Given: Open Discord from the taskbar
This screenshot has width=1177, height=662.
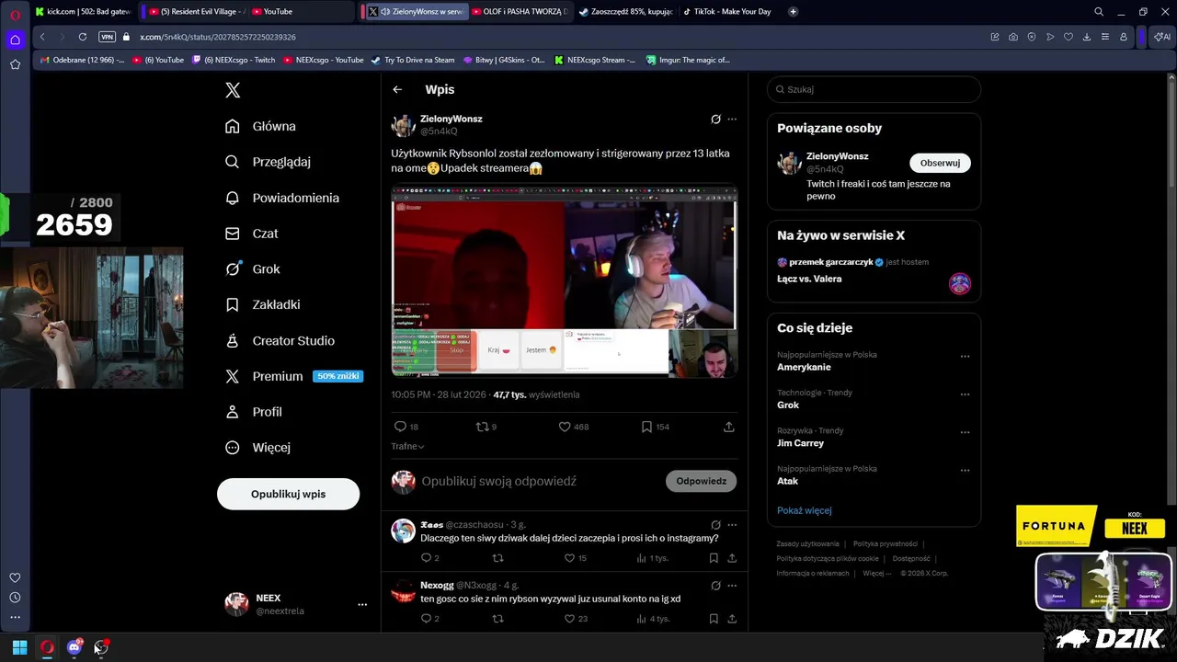Looking at the screenshot, I should tap(74, 647).
